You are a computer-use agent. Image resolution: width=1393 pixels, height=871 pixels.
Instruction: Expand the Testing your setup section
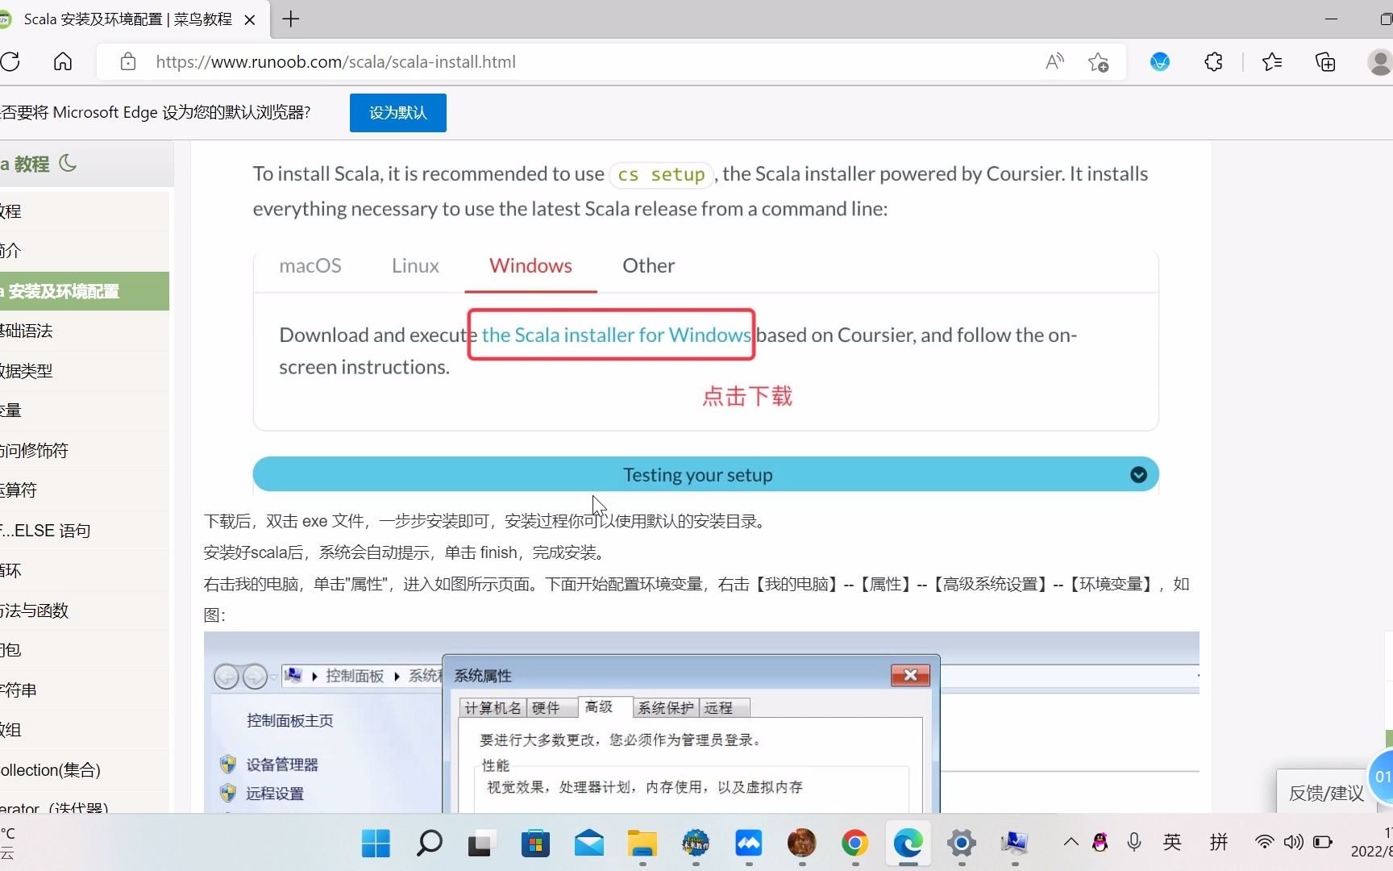[x=705, y=474]
